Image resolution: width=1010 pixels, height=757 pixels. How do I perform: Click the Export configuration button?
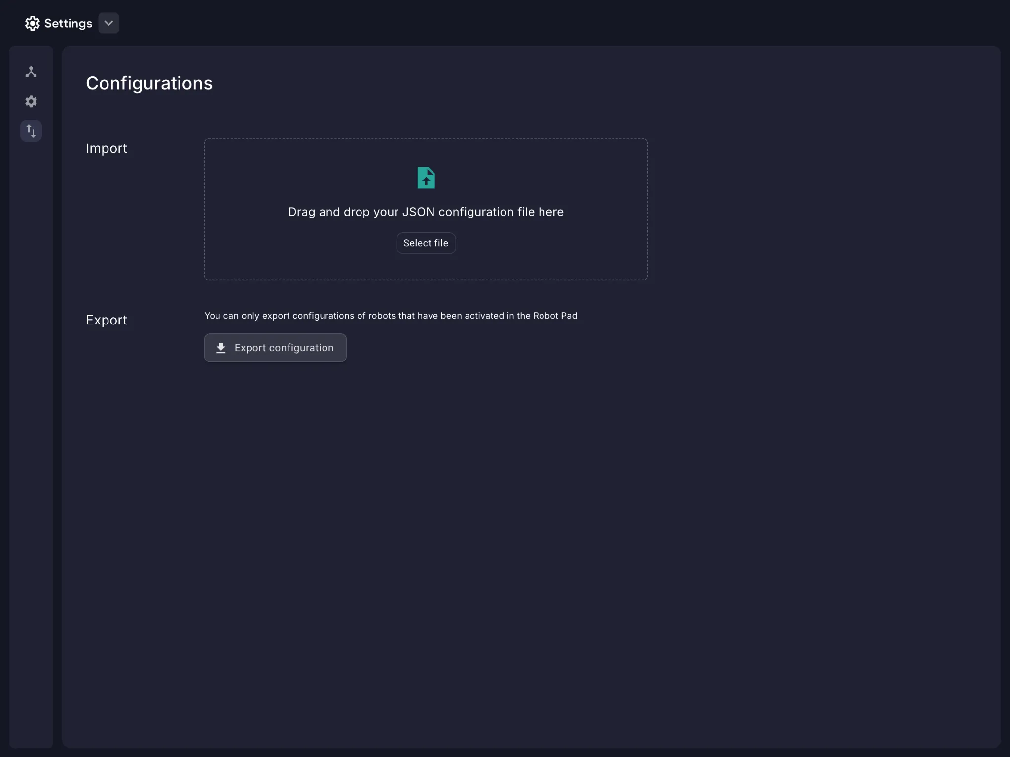275,348
